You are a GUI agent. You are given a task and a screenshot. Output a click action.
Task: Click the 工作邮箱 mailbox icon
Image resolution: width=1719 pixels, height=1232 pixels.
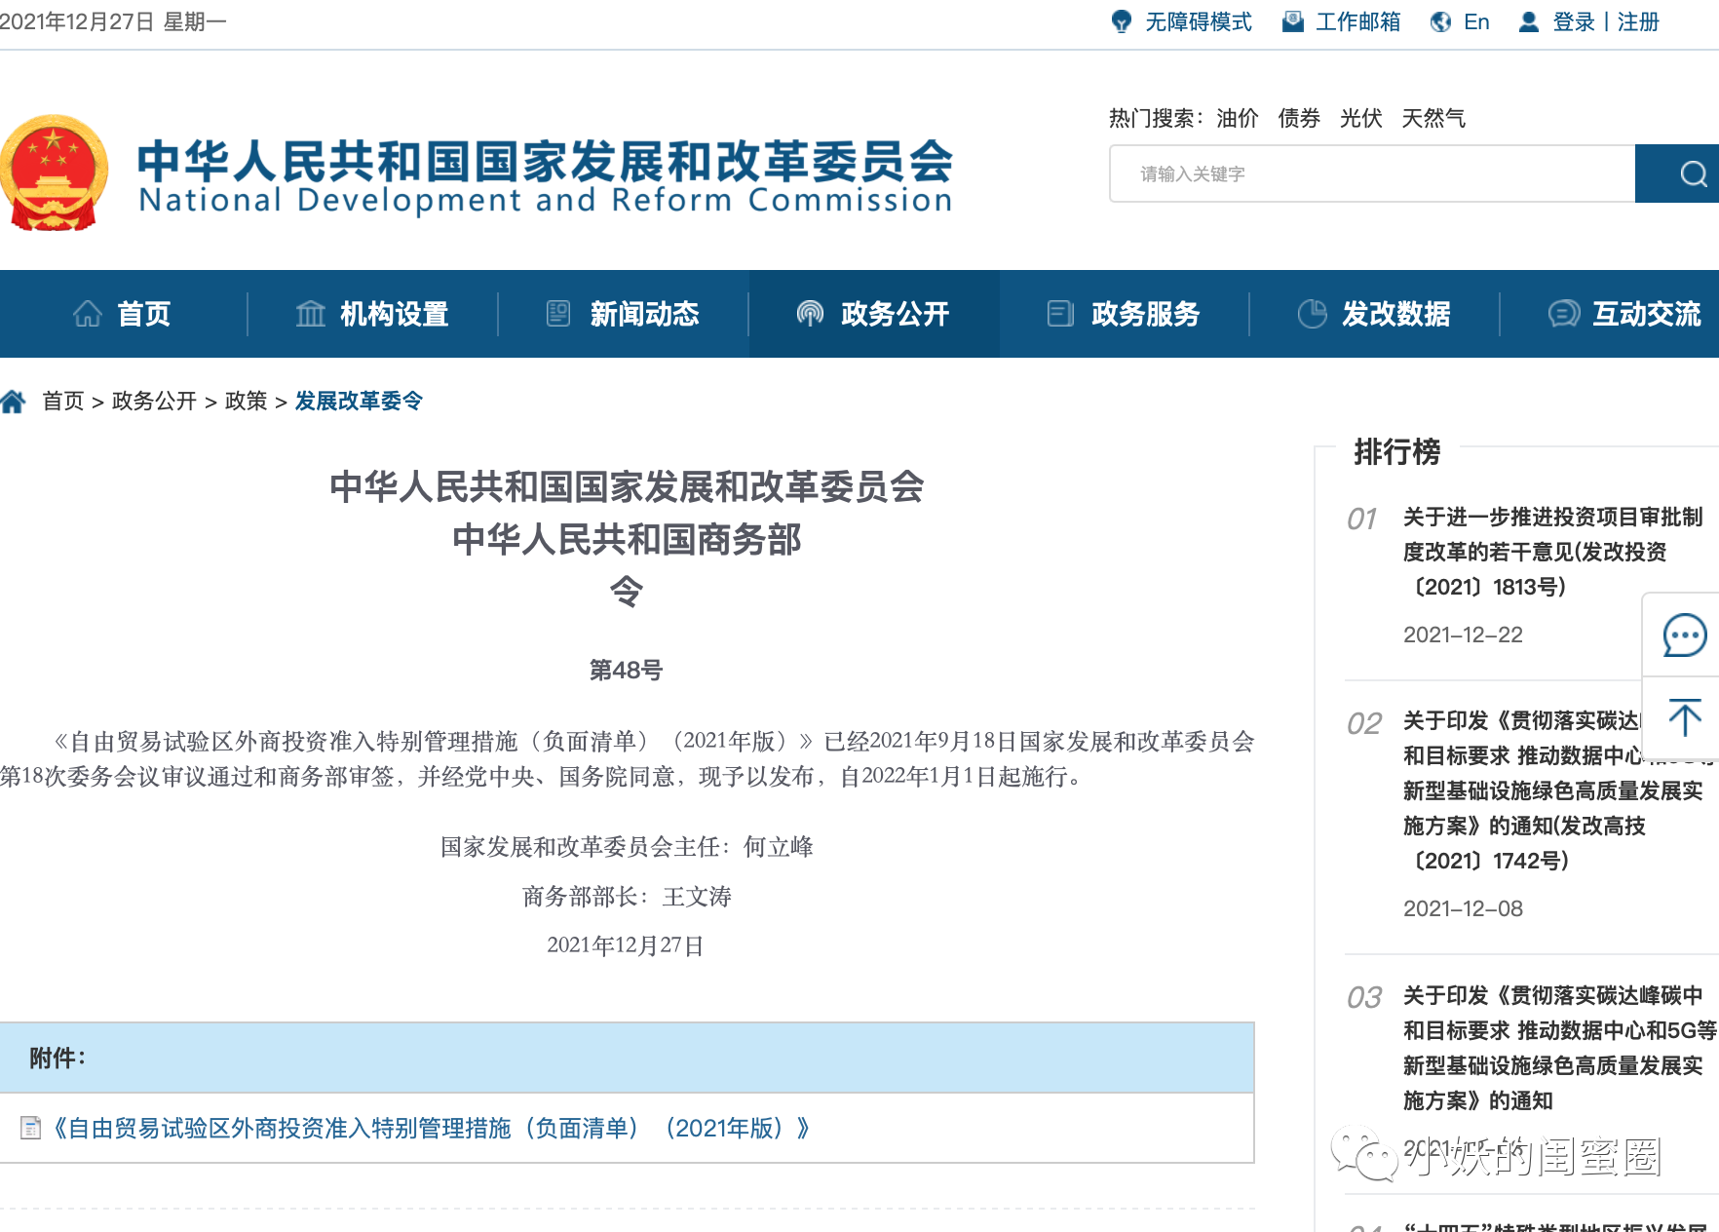click(1293, 21)
